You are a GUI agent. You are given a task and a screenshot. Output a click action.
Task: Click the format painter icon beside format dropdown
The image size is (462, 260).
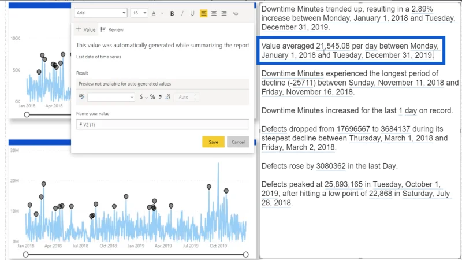tap(81, 96)
